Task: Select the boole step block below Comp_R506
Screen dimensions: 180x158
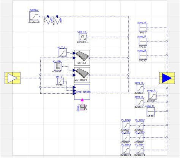Action: pos(82,107)
